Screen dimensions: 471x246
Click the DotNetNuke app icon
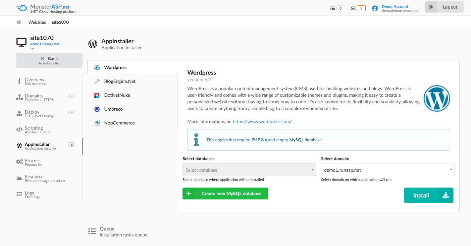tap(97, 95)
